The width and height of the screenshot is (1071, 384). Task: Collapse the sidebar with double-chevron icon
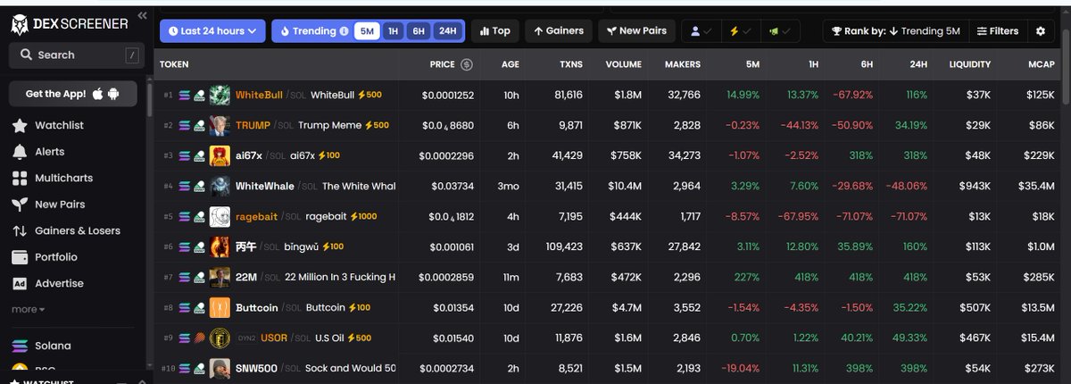(x=144, y=16)
